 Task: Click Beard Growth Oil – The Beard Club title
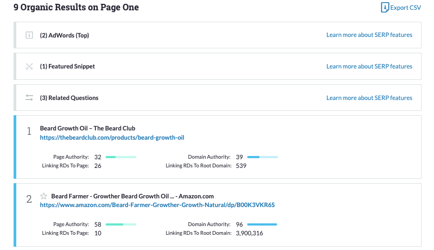[87, 128]
